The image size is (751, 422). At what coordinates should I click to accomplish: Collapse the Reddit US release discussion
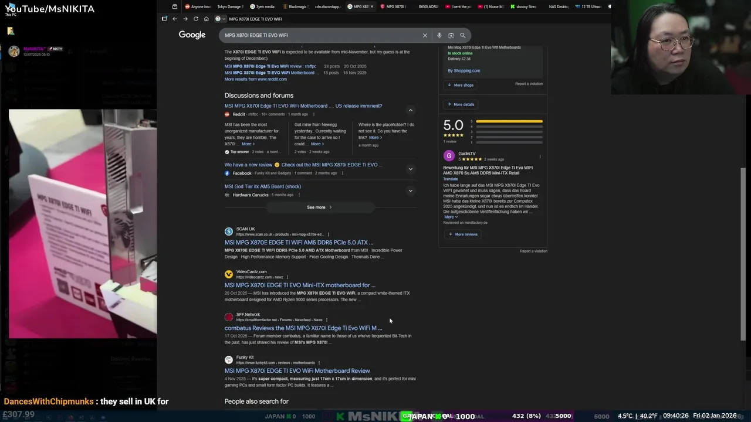coord(410,110)
